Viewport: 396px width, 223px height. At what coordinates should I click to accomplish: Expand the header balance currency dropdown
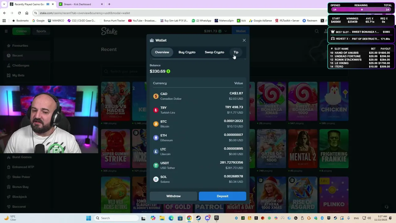pos(226,31)
